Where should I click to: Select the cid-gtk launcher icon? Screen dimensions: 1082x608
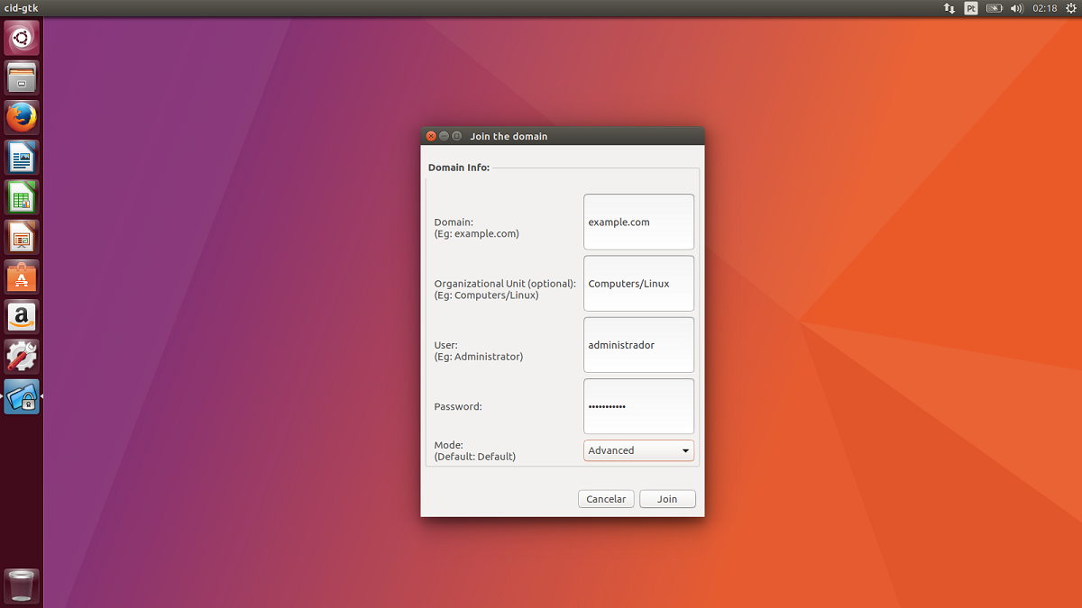22,396
